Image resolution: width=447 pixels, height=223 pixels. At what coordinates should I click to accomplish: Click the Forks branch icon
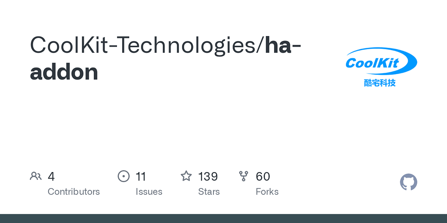point(244,176)
